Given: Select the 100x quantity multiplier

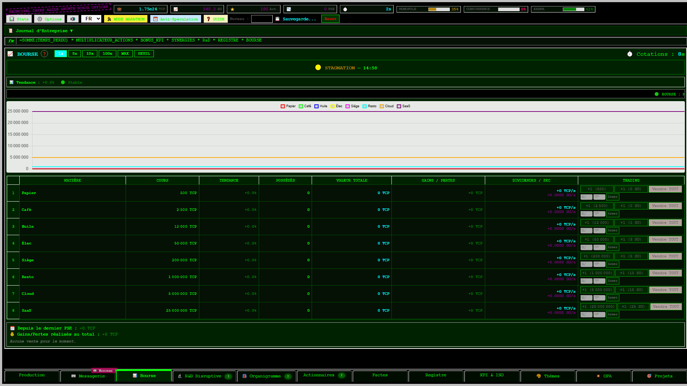Looking at the screenshot, I should pos(107,54).
